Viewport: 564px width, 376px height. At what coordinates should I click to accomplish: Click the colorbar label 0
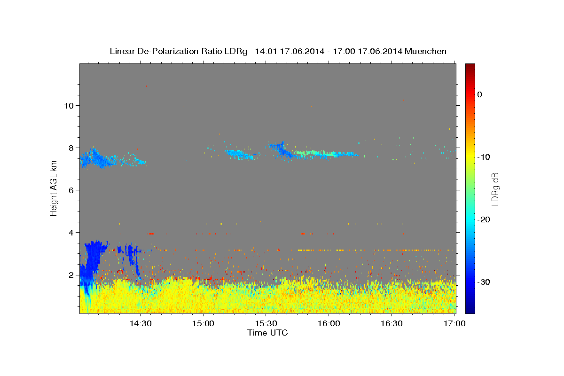[x=480, y=94]
